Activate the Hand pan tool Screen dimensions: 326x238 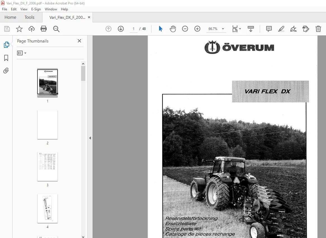[173, 29]
